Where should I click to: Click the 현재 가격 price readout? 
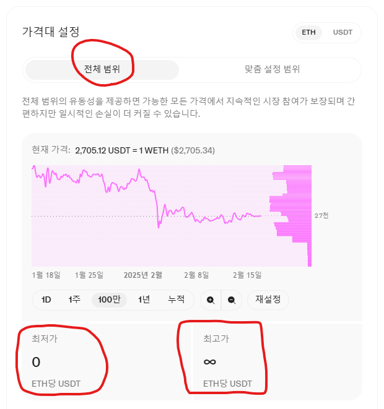(x=123, y=150)
